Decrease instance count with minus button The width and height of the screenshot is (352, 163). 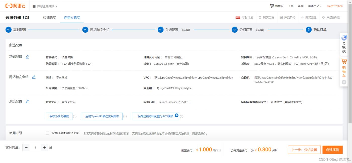point(26,148)
